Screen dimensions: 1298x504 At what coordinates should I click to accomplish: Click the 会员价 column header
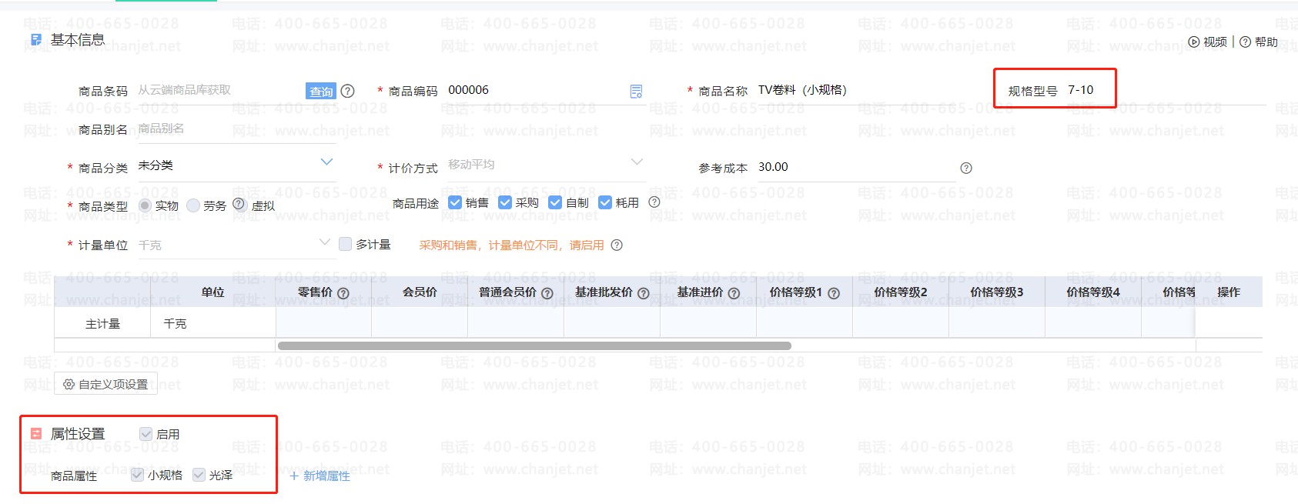(420, 292)
